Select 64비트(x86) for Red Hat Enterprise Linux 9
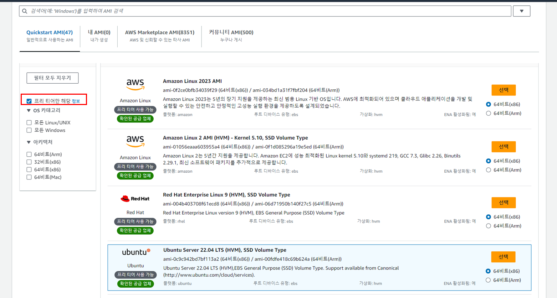 [489, 217]
